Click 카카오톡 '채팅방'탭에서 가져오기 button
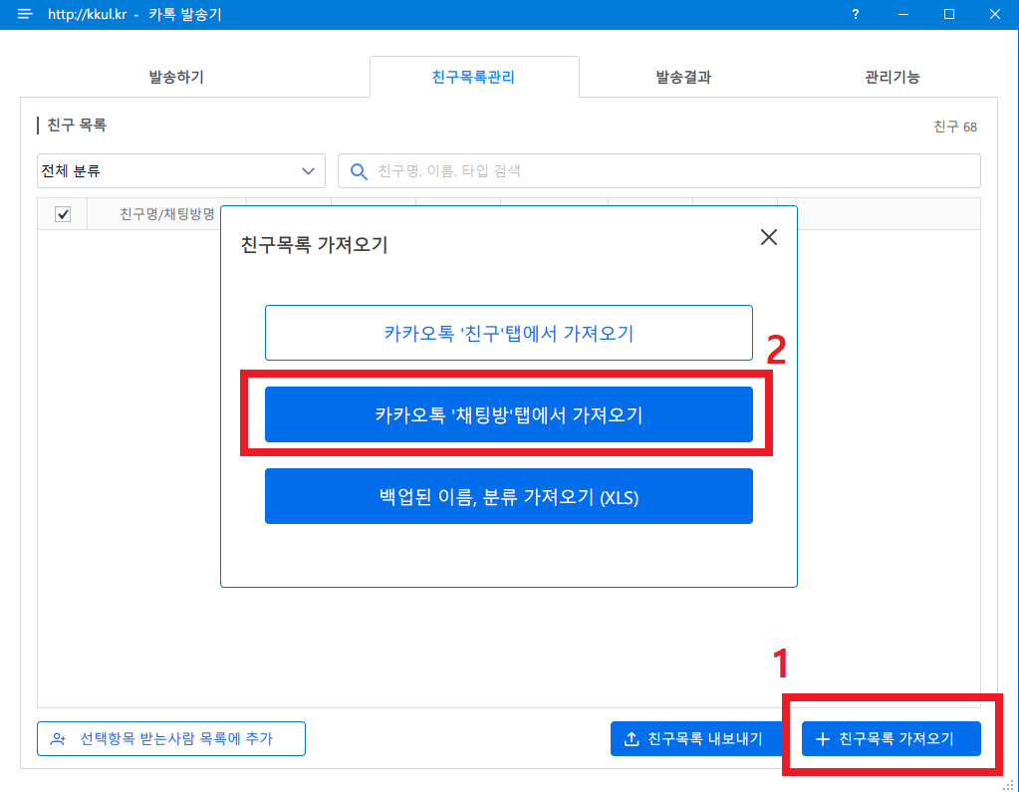The image size is (1019, 792). pos(509,414)
